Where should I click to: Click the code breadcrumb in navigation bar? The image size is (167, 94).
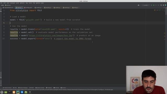coord(2,5)
